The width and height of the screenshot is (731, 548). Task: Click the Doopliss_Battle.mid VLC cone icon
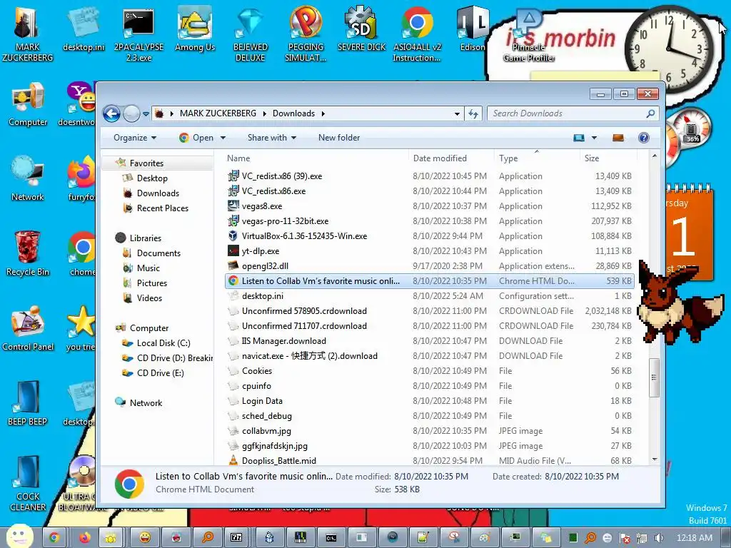tap(233, 460)
